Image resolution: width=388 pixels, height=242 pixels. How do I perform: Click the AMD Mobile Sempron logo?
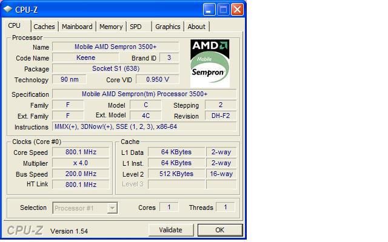tap(210, 64)
